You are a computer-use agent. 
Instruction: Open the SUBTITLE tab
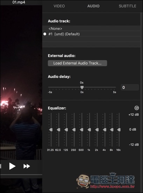tap(127, 6)
